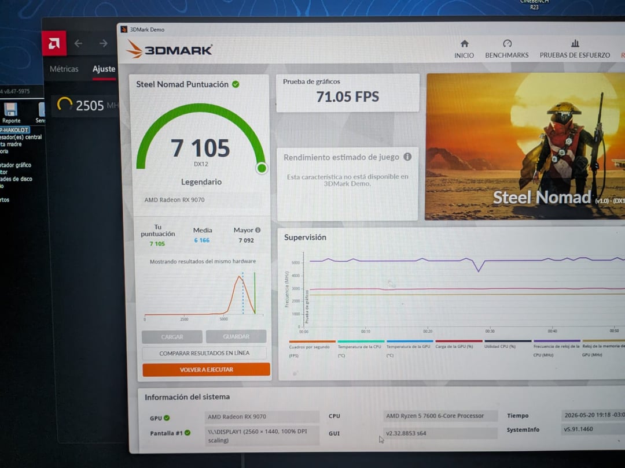Screen dimensions: 625x468
Task: Click the GUARDAR button
Action: click(236, 337)
